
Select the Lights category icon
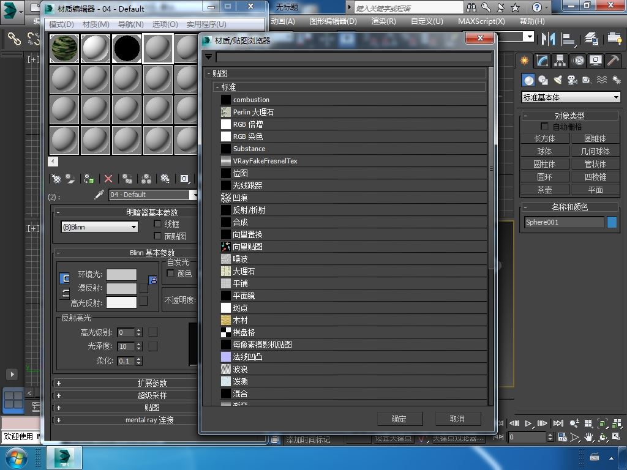pos(558,80)
